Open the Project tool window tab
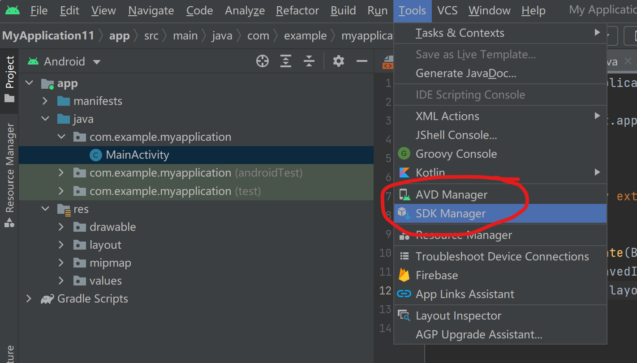The image size is (637, 363). click(x=9, y=79)
